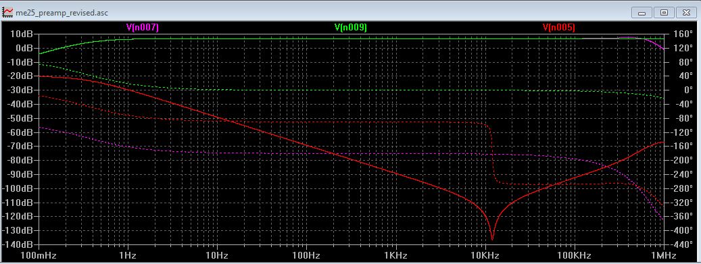701x264 pixels.
Task: Click the window title me25_preamp_revised.asc
Action: (x=62, y=13)
